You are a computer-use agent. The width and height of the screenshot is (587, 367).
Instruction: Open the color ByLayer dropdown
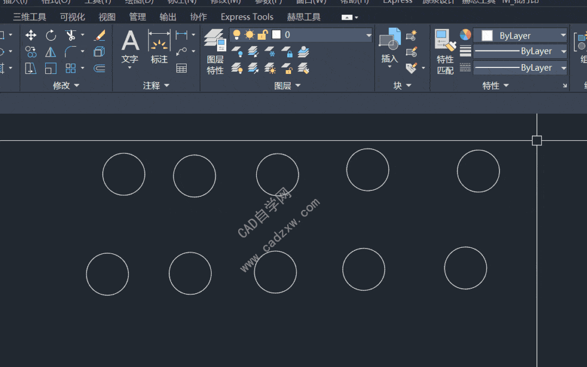(x=563, y=35)
